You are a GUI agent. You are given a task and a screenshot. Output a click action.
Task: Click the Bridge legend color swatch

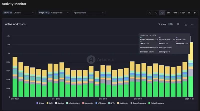37,103
